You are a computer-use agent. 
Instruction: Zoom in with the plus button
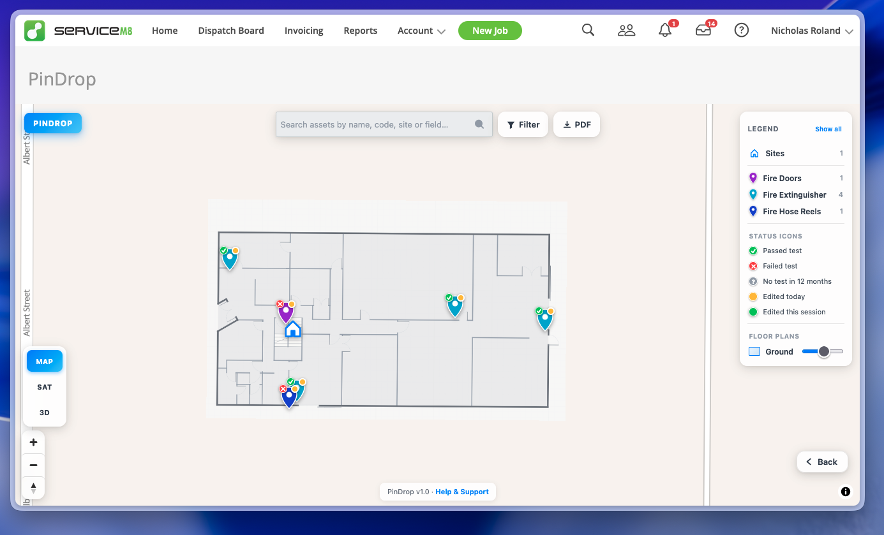[33, 443]
